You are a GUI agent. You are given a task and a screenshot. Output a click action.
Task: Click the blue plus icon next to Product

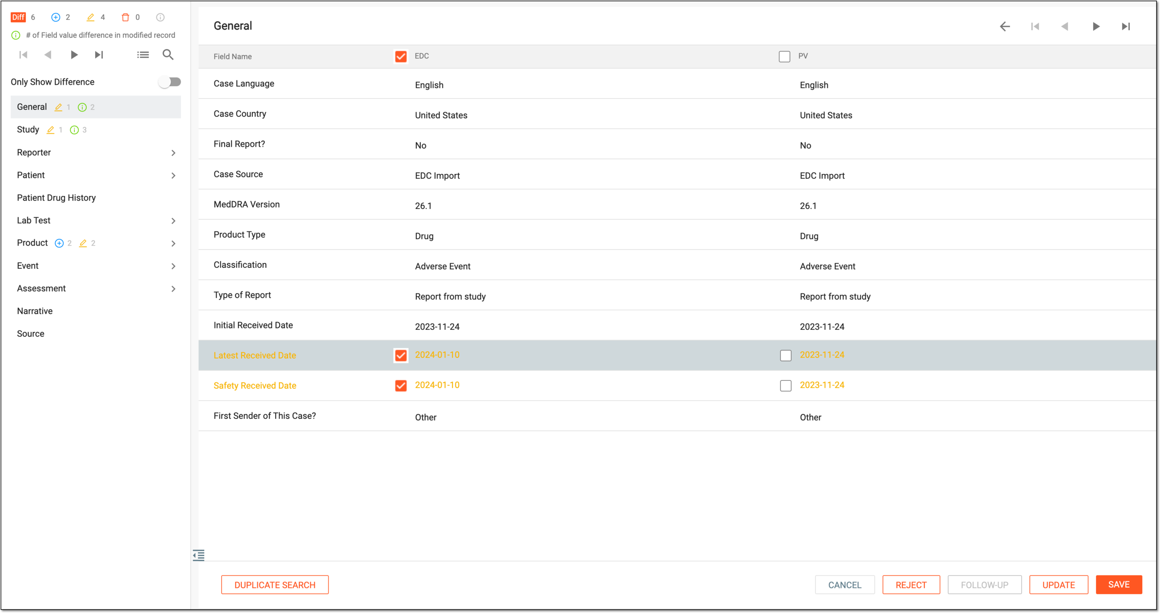(x=59, y=243)
